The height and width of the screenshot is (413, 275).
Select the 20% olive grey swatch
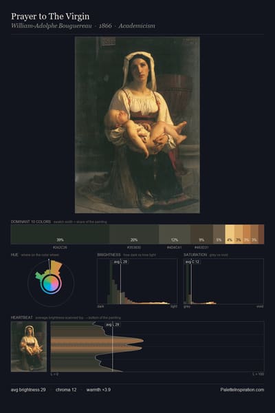coord(134,234)
